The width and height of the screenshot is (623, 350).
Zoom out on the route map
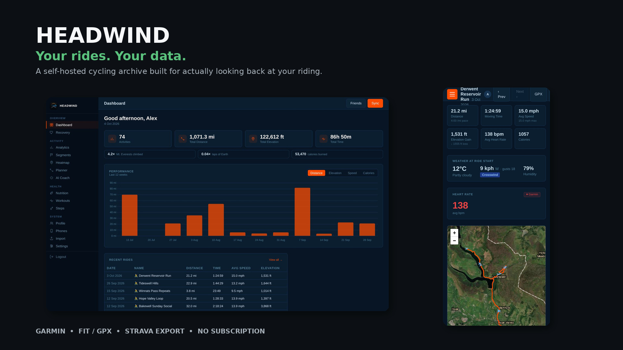454,241
